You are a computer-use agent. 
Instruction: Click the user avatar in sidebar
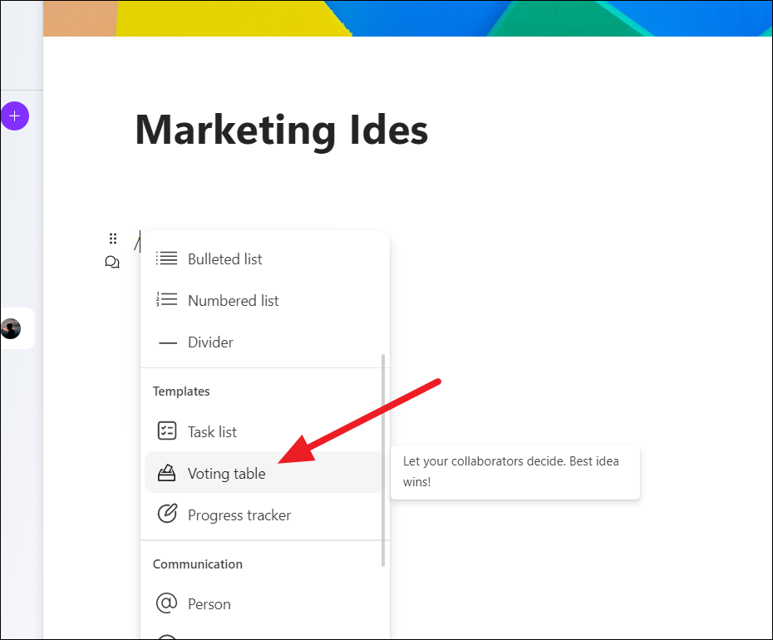click(x=11, y=328)
